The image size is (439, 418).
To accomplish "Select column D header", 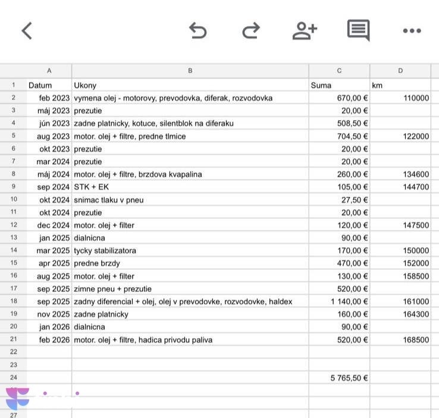I will [400, 71].
